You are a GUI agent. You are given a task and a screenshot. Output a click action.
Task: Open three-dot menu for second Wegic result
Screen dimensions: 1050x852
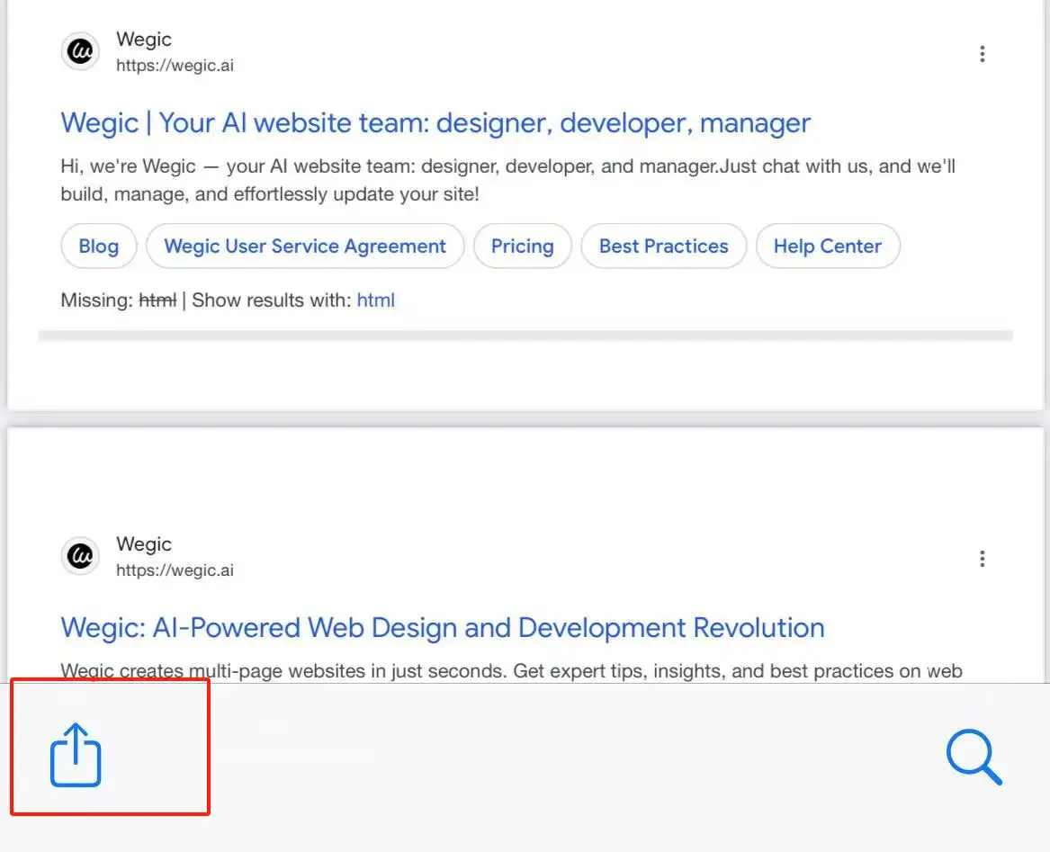tap(982, 559)
